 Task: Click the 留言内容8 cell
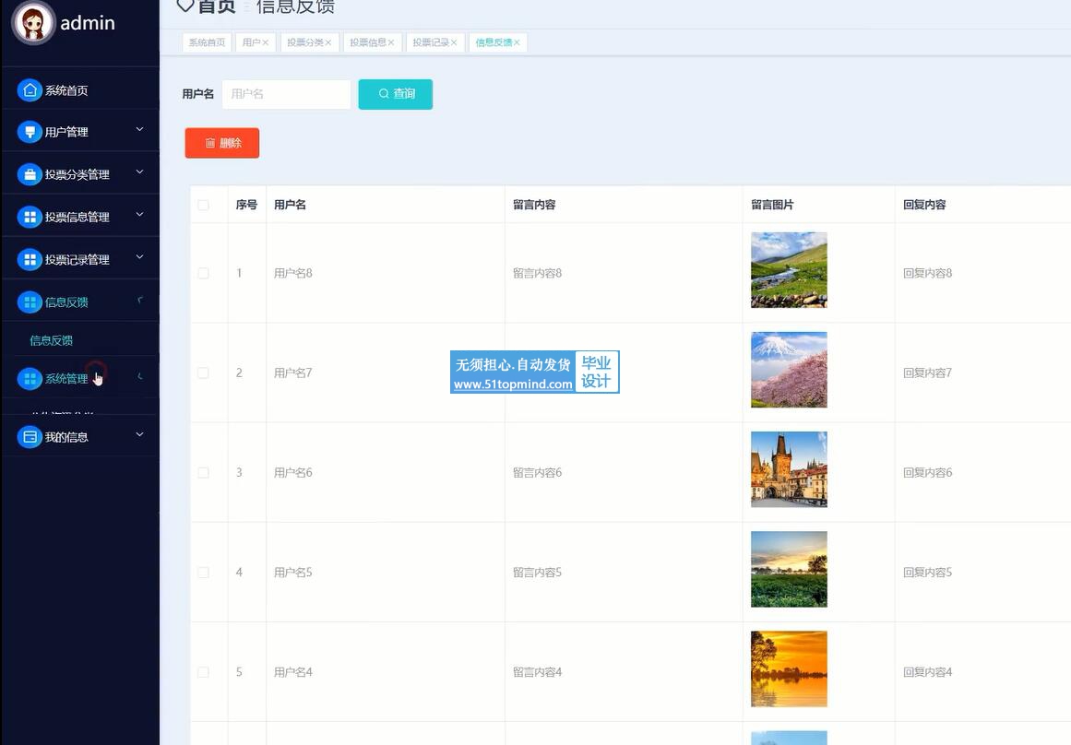click(537, 273)
